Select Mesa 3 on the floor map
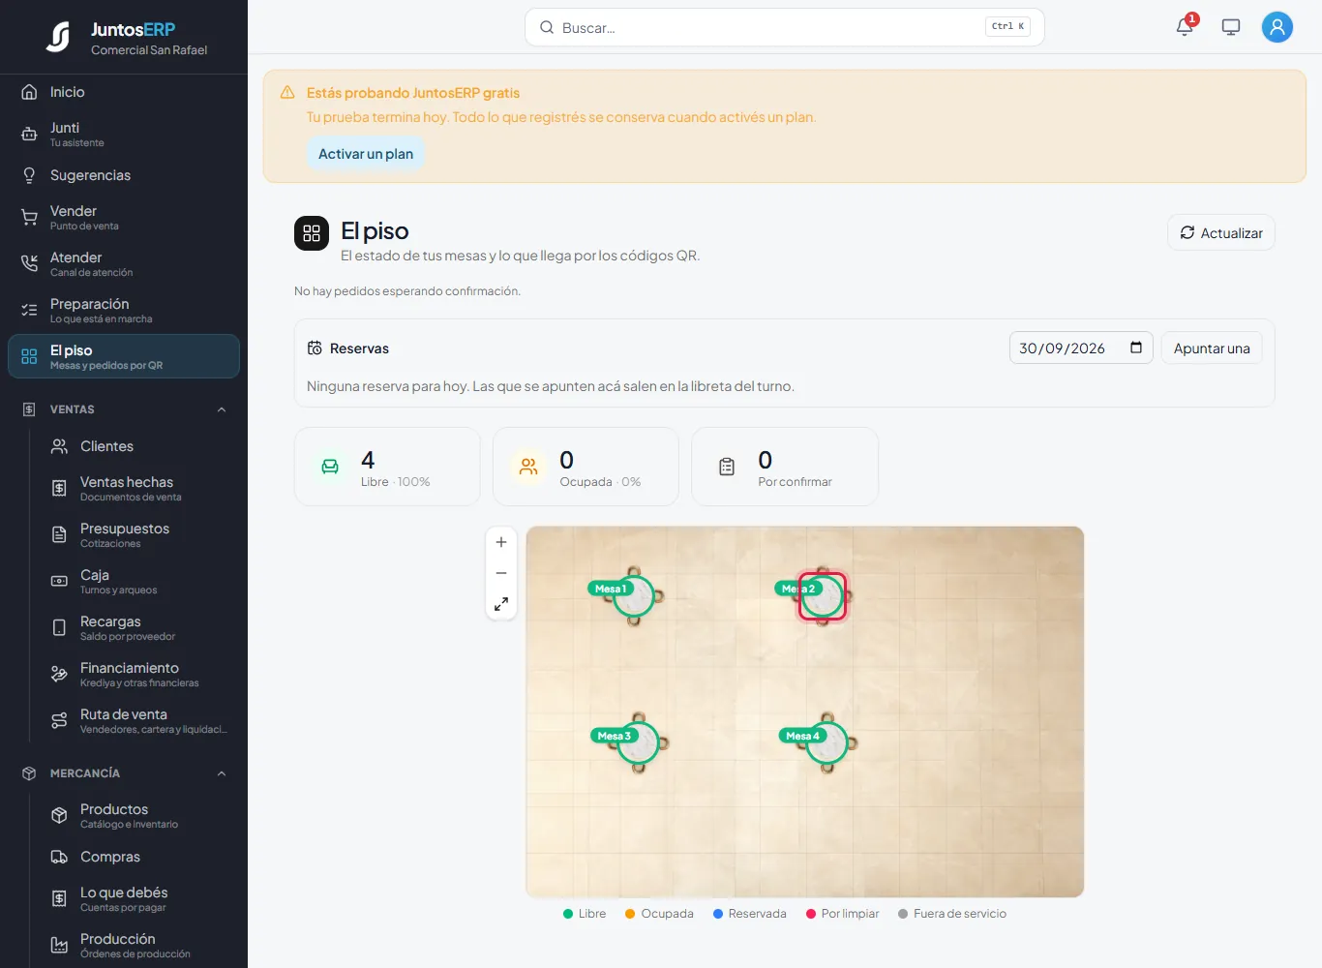Screen dimensions: 1322x968 [x=639, y=743]
